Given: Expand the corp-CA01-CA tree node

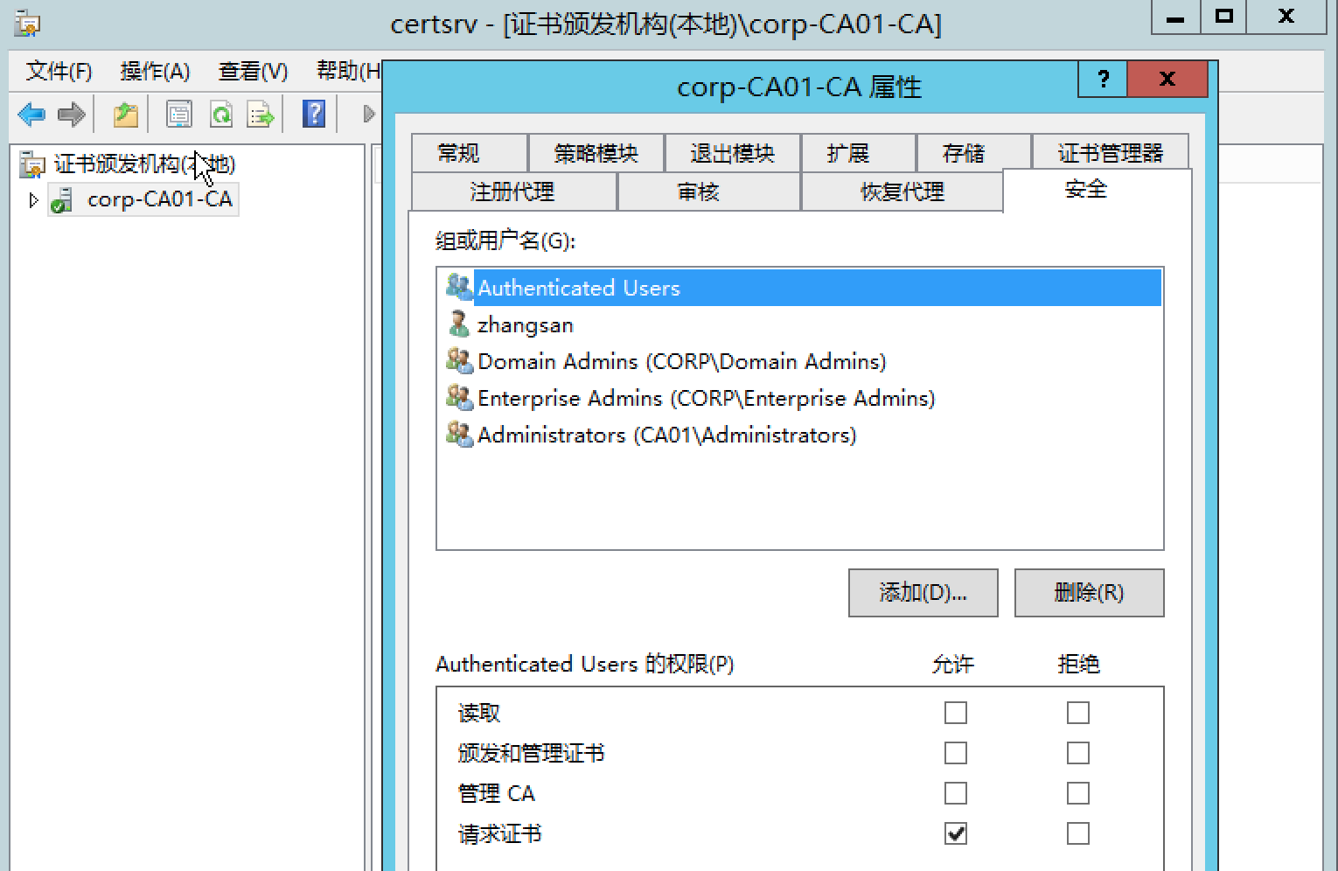Looking at the screenshot, I should tap(33, 200).
